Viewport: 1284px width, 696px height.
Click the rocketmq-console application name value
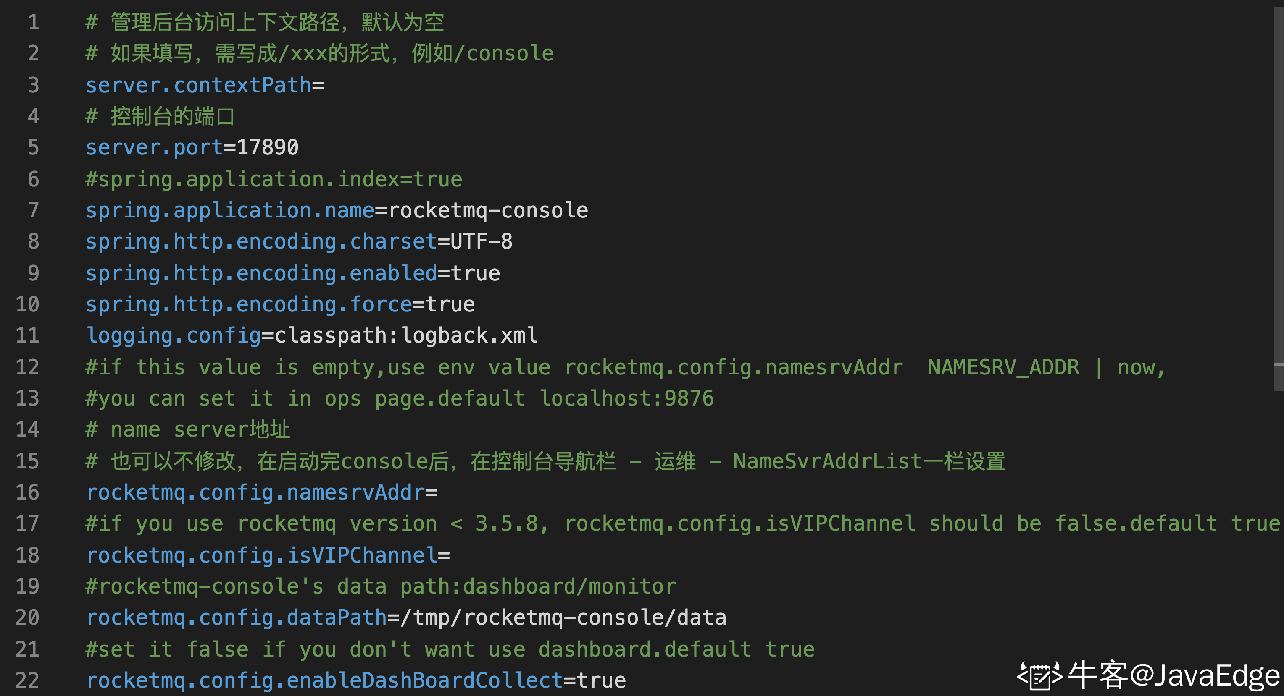point(488,211)
